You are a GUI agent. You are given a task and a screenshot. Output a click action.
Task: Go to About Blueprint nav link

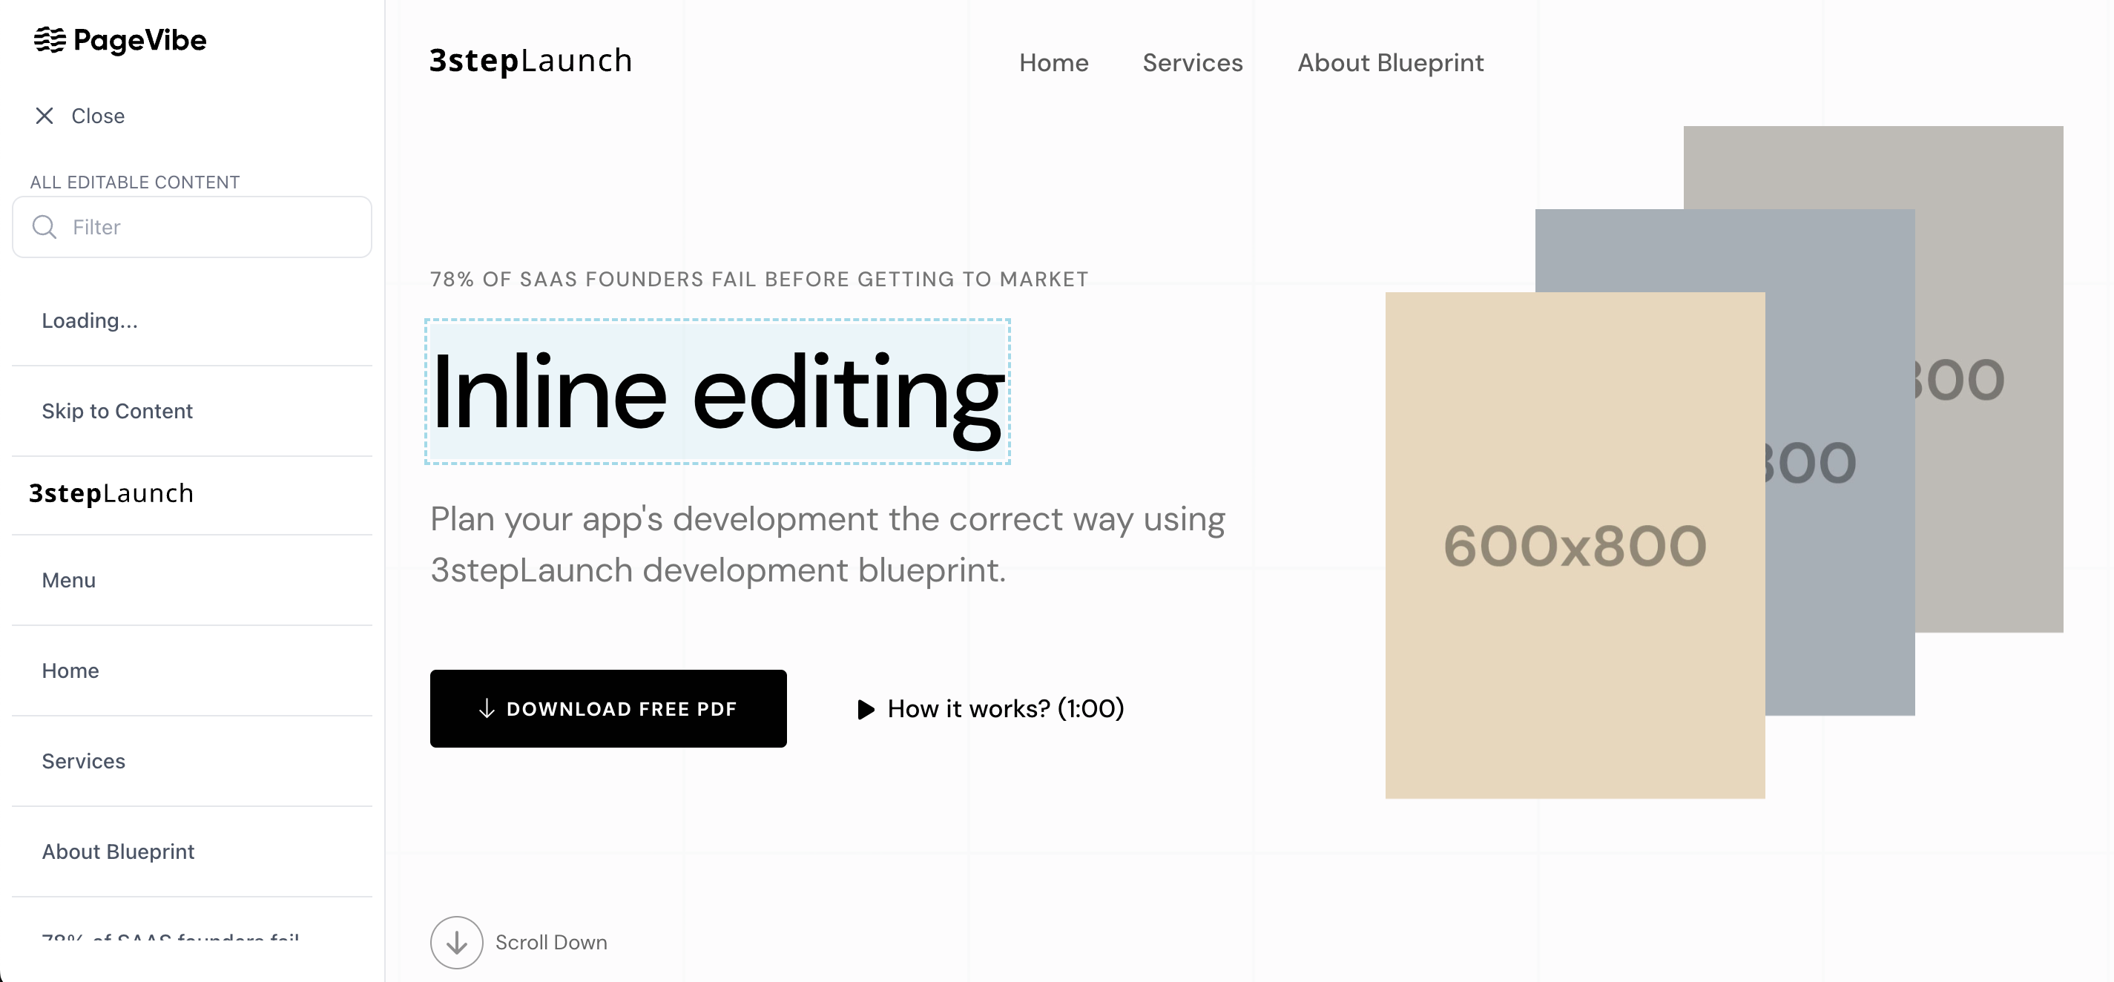1390,63
